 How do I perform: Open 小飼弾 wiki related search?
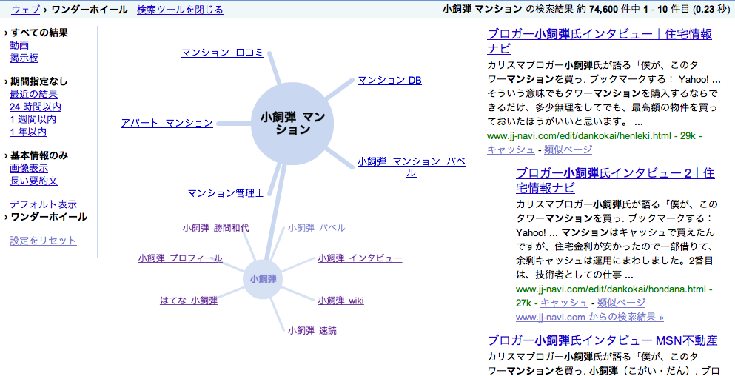pos(340,301)
